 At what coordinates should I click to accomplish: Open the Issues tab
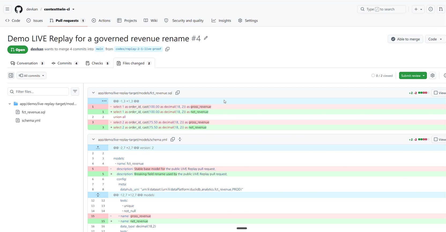tap(35, 20)
